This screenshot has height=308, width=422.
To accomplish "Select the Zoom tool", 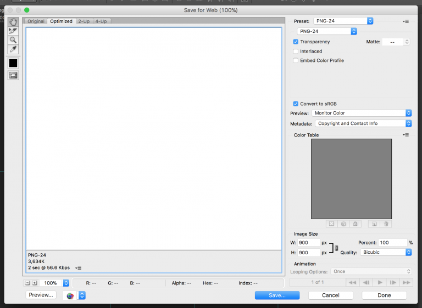I will (13, 40).
